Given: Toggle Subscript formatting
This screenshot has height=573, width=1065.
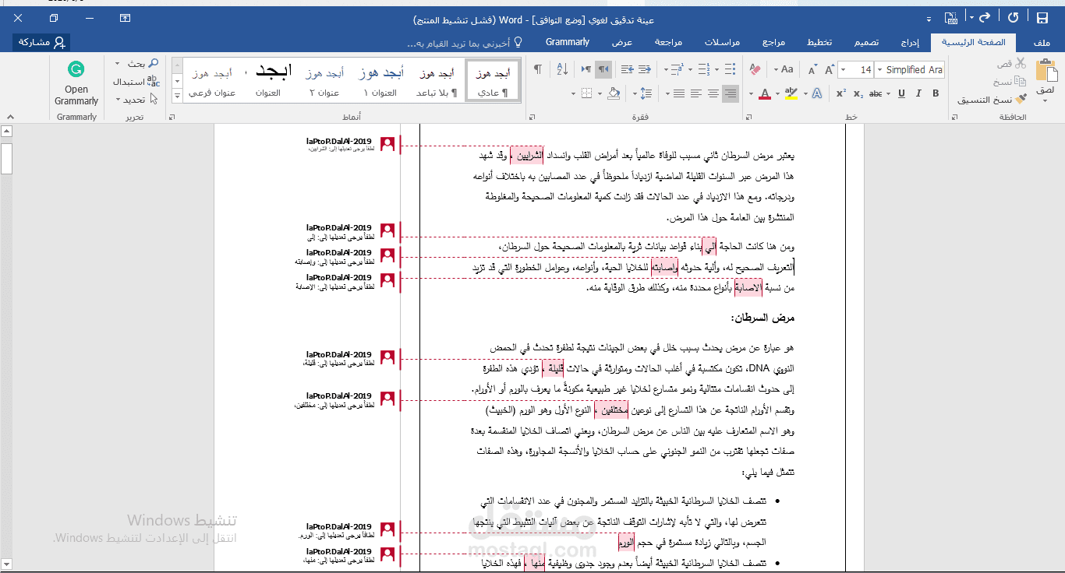Looking at the screenshot, I should click(858, 93).
